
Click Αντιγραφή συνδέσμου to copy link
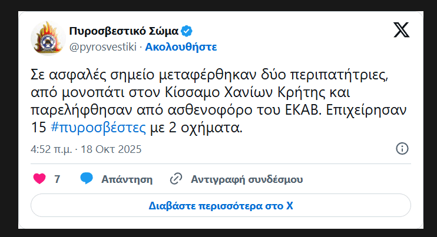tap(247, 179)
